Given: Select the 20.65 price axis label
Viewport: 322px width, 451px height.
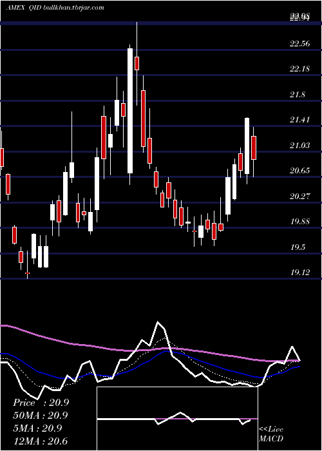Looking at the screenshot, I should 300,171.
